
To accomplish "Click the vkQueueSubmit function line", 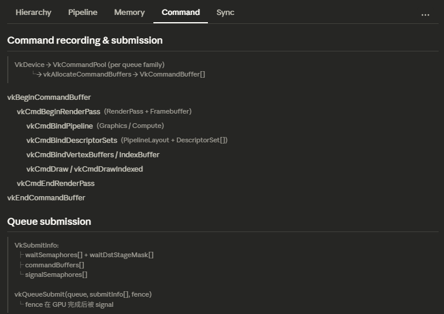I will (83, 294).
